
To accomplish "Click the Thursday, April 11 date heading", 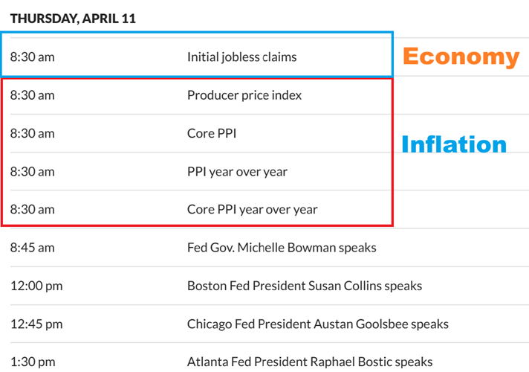I will (73, 19).
